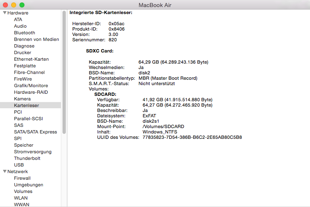Click the sidebar vertical scrollbar thumb
The width and height of the screenshot is (310, 207).
click(x=64, y=72)
